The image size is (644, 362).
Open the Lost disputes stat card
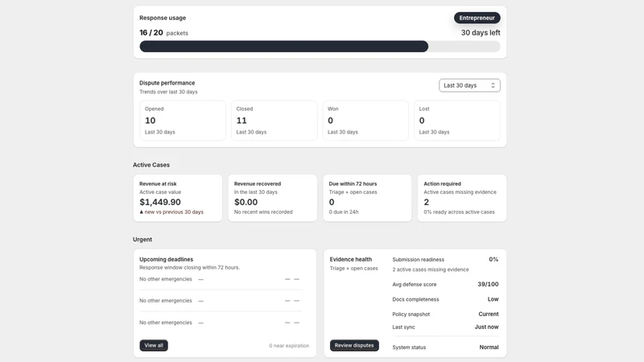pyautogui.click(x=457, y=120)
